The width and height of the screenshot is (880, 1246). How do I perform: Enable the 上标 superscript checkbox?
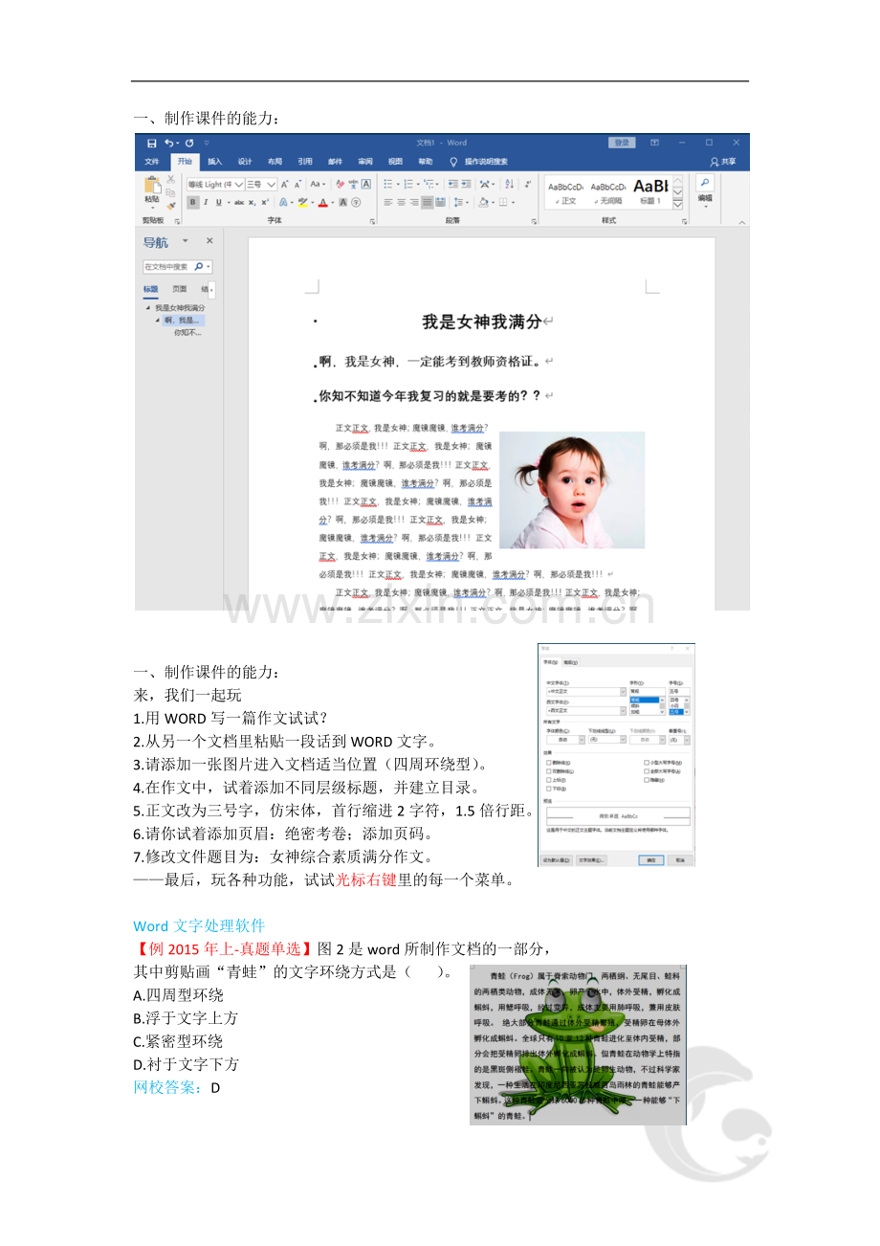[549, 780]
